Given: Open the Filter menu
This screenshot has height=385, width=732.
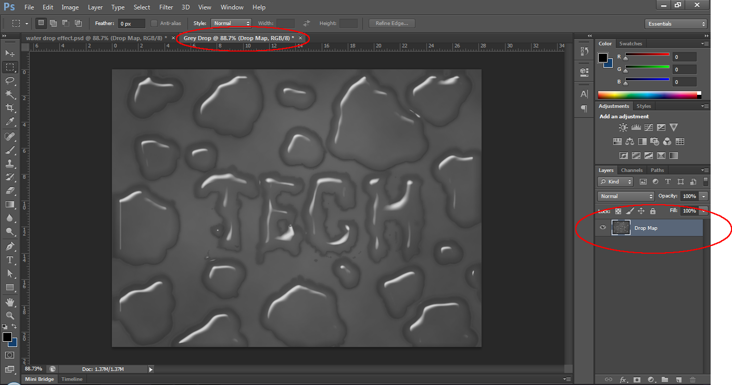Looking at the screenshot, I should (x=166, y=7).
